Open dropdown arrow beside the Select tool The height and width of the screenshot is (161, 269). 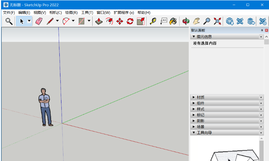click(x=29, y=21)
